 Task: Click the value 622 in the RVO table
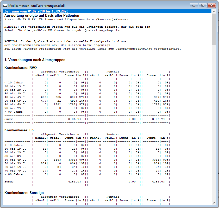(43, 97)
